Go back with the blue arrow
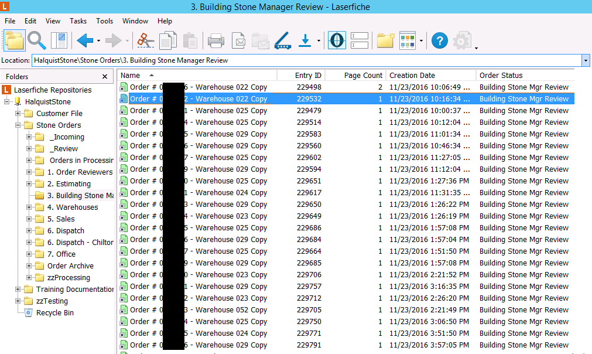The width and height of the screenshot is (592, 354). pyautogui.click(x=85, y=40)
